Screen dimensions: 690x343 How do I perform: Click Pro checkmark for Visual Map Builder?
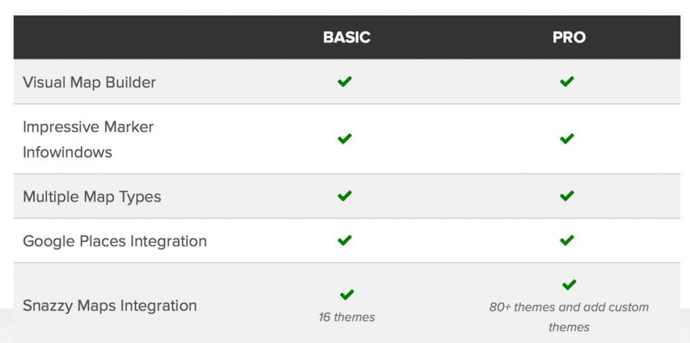(x=567, y=82)
